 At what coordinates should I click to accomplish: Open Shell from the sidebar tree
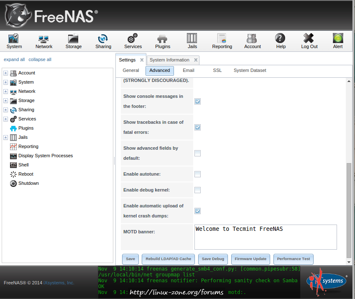coord(23,165)
